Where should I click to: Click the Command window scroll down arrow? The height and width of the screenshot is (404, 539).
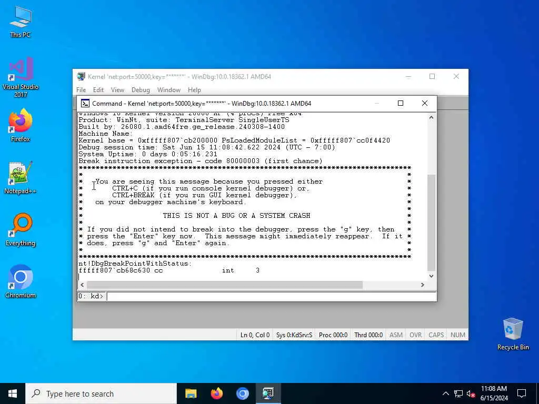pos(432,276)
